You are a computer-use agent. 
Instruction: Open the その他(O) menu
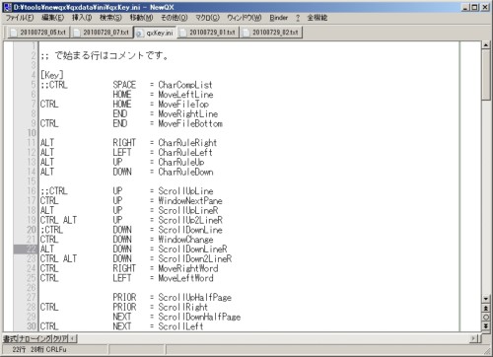pos(175,18)
